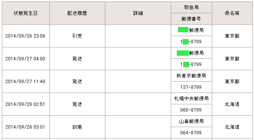
Task: Select the 県名等 column header
Action: [232, 13]
